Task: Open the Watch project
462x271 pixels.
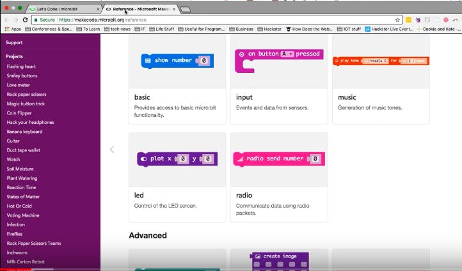Action: pyautogui.click(x=13, y=159)
